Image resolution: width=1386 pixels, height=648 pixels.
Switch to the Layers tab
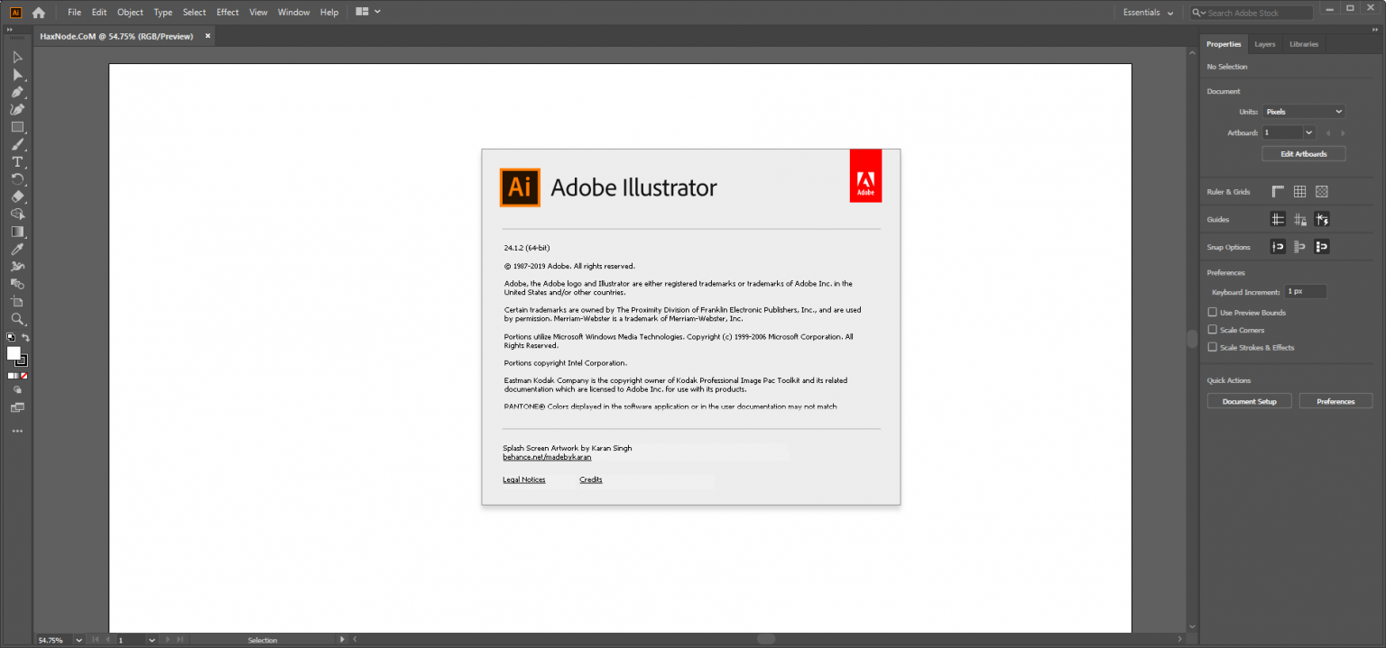coord(1264,43)
